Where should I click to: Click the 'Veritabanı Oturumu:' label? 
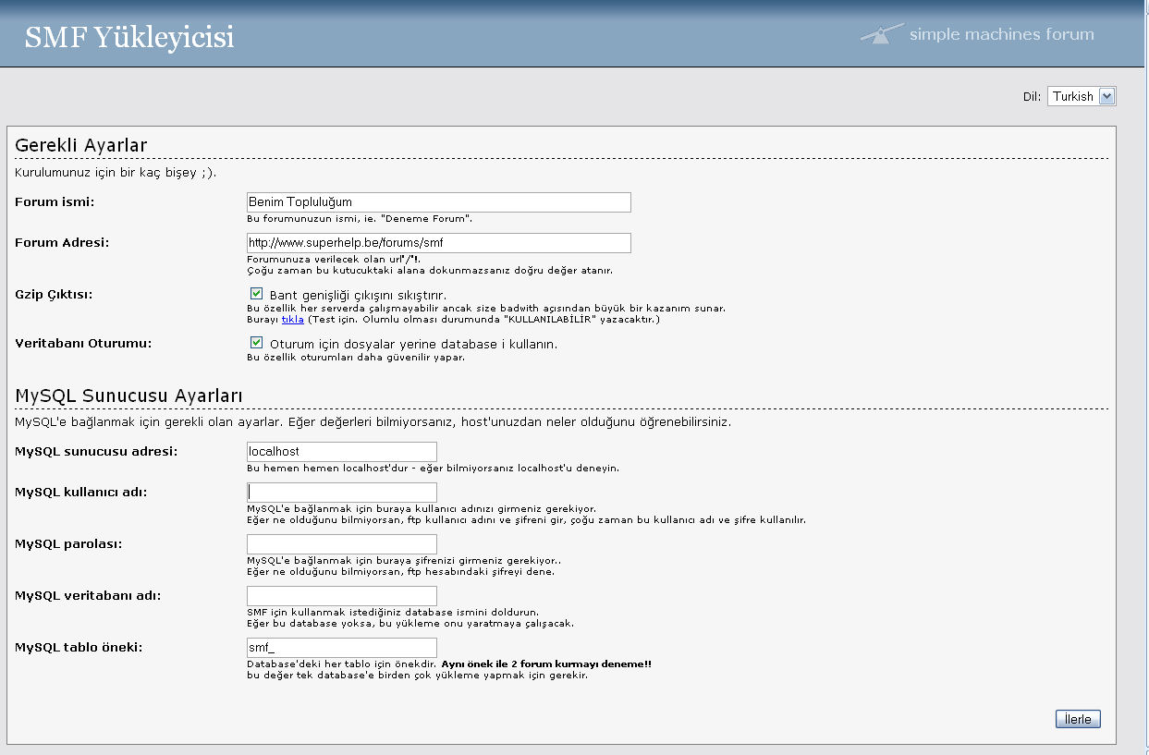click(84, 343)
